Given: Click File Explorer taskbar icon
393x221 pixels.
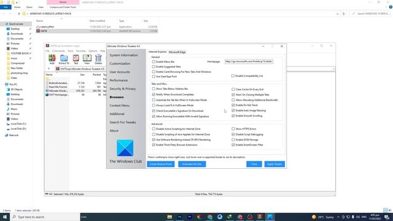Looking at the screenshot, I should point(169,217).
